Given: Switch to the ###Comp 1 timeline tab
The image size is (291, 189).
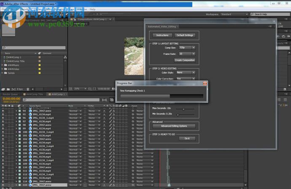Looking at the screenshot, I should point(58,94).
